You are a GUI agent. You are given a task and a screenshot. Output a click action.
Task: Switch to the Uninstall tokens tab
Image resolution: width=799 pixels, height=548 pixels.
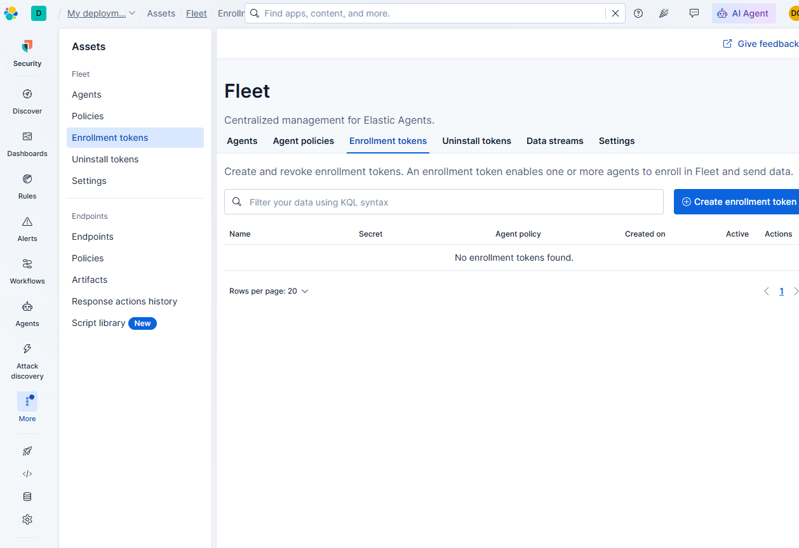click(x=477, y=141)
